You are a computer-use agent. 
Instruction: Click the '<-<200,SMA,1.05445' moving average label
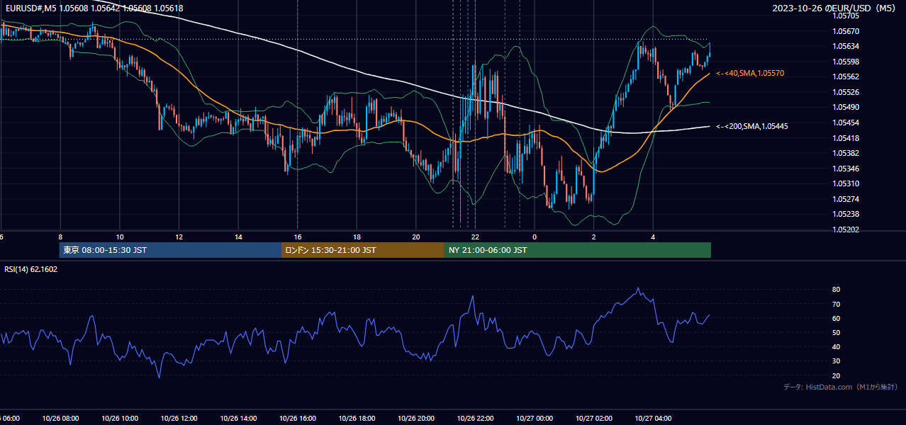[752, 126]
